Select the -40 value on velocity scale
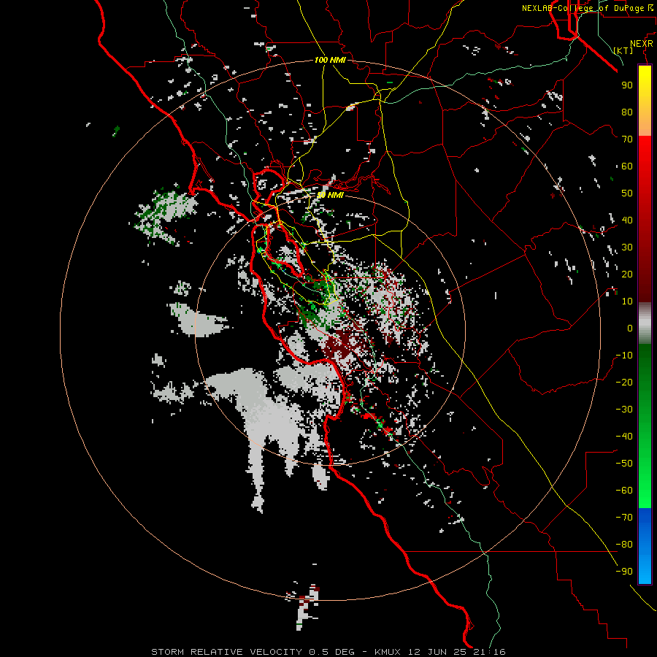The height and width of the screenshot is (657, 657). tap(624, 437)
